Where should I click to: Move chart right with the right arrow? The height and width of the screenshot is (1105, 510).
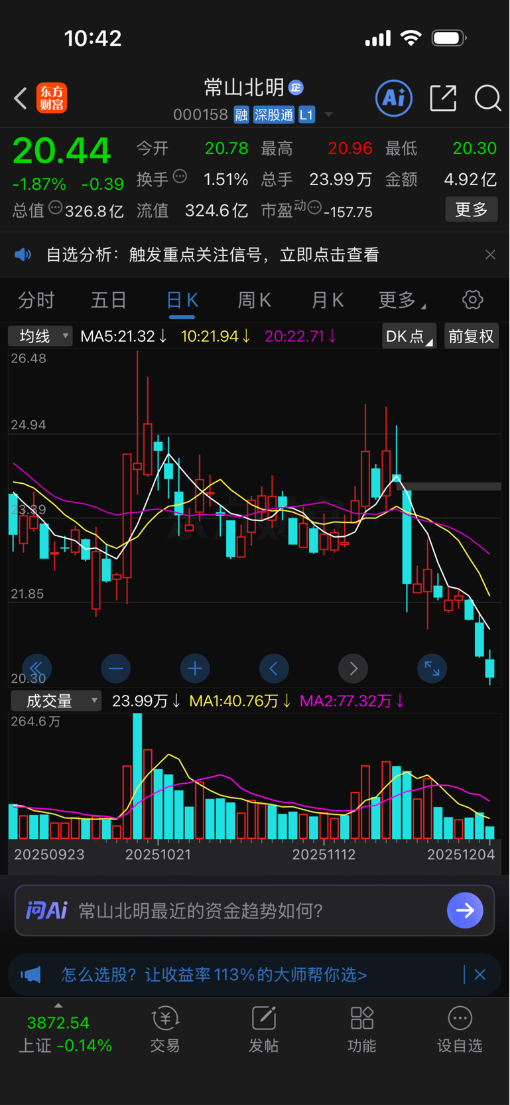[353, 668]
